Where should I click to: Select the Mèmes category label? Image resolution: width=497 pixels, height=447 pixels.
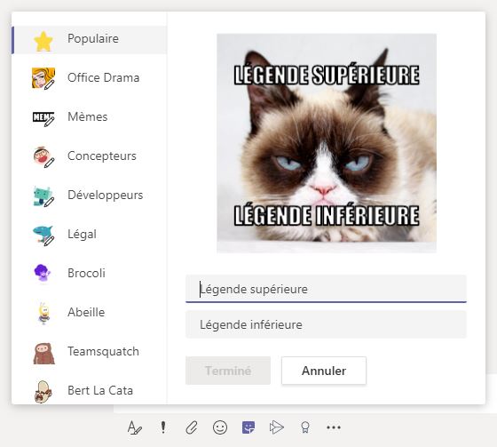click(88, 116)
